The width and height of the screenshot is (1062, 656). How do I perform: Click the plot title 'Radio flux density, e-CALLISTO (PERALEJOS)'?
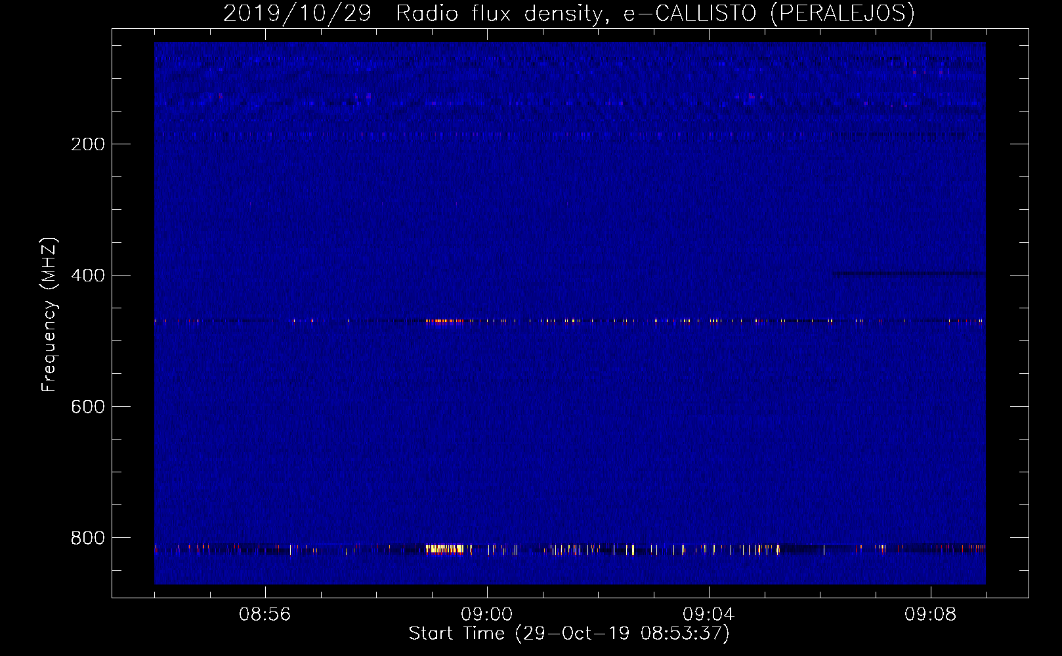pyautogui.click(x=655, y=14)
